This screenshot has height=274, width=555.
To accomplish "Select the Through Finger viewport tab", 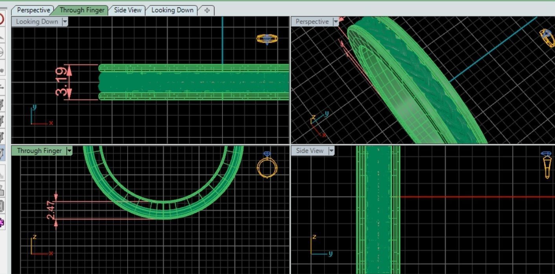I will tap(82, 10).
